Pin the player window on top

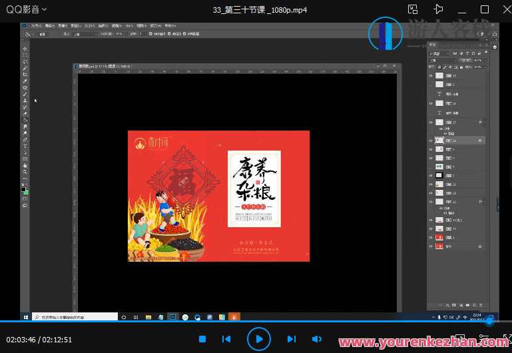click(x=438, y=9)
